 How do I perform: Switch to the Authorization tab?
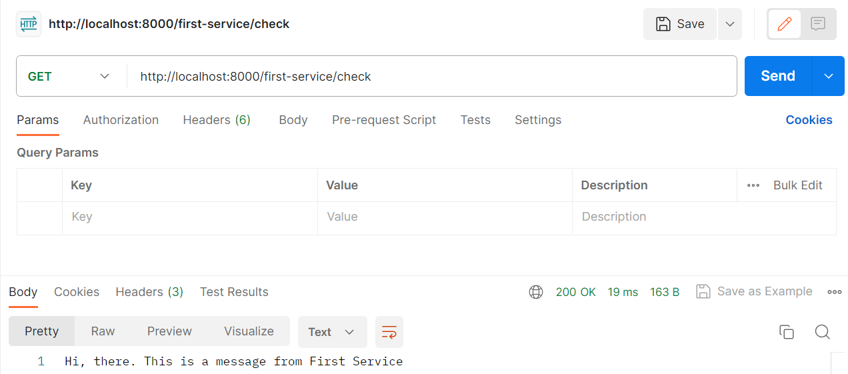click(121, 120)
